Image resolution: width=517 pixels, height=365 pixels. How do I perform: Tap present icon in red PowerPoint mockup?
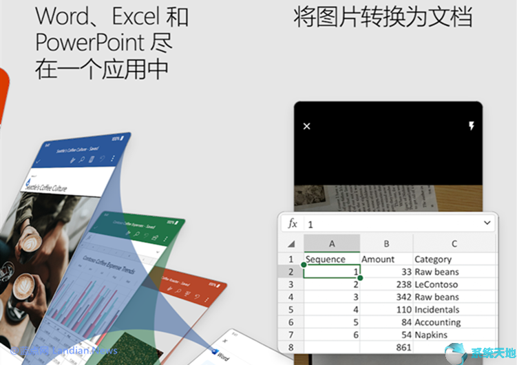[x=188, y=293]
